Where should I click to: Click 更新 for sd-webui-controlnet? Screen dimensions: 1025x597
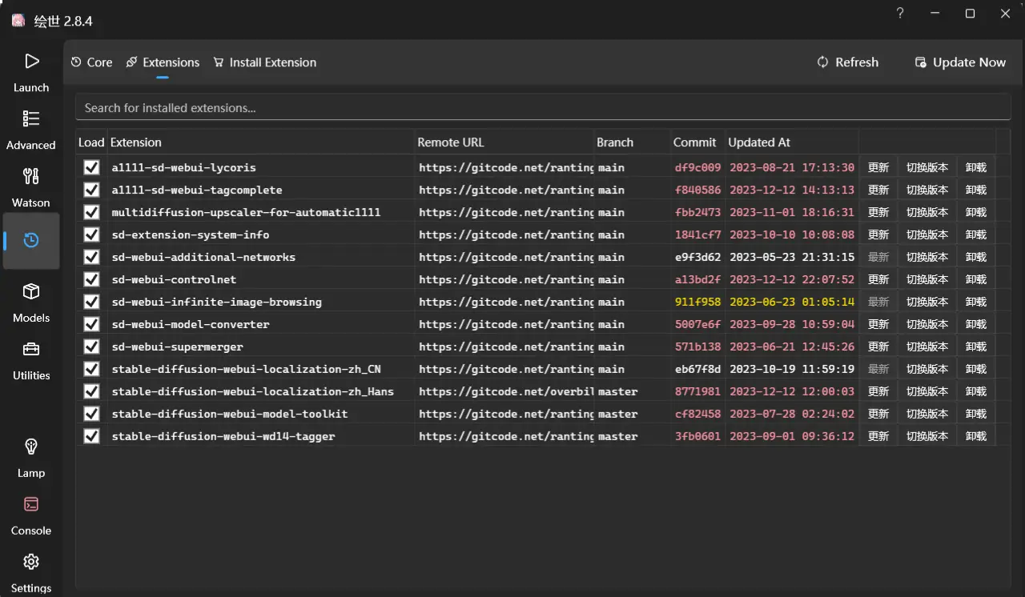pyautogui.click(x=878, y=279)
